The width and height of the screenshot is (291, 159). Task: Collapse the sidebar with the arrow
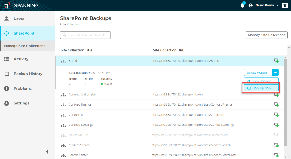(x=47, y=152)
